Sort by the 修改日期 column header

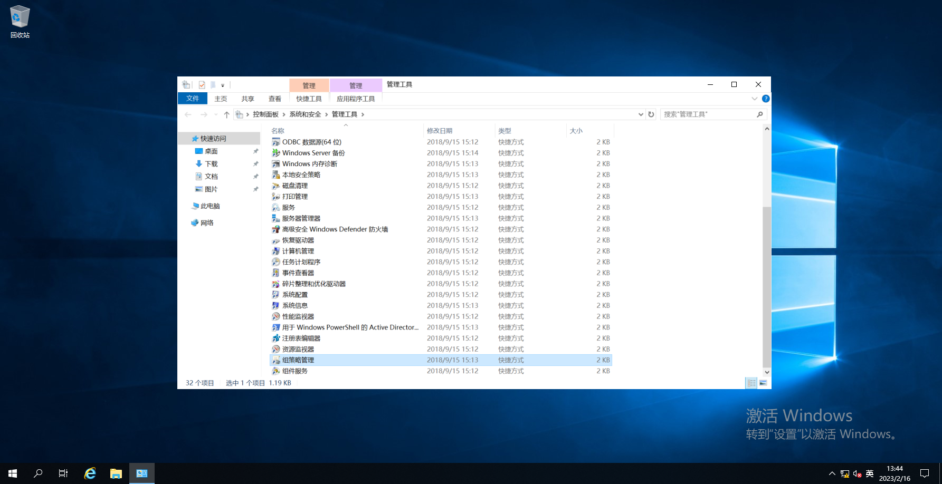pyautogui.click(x=440, y=131)
